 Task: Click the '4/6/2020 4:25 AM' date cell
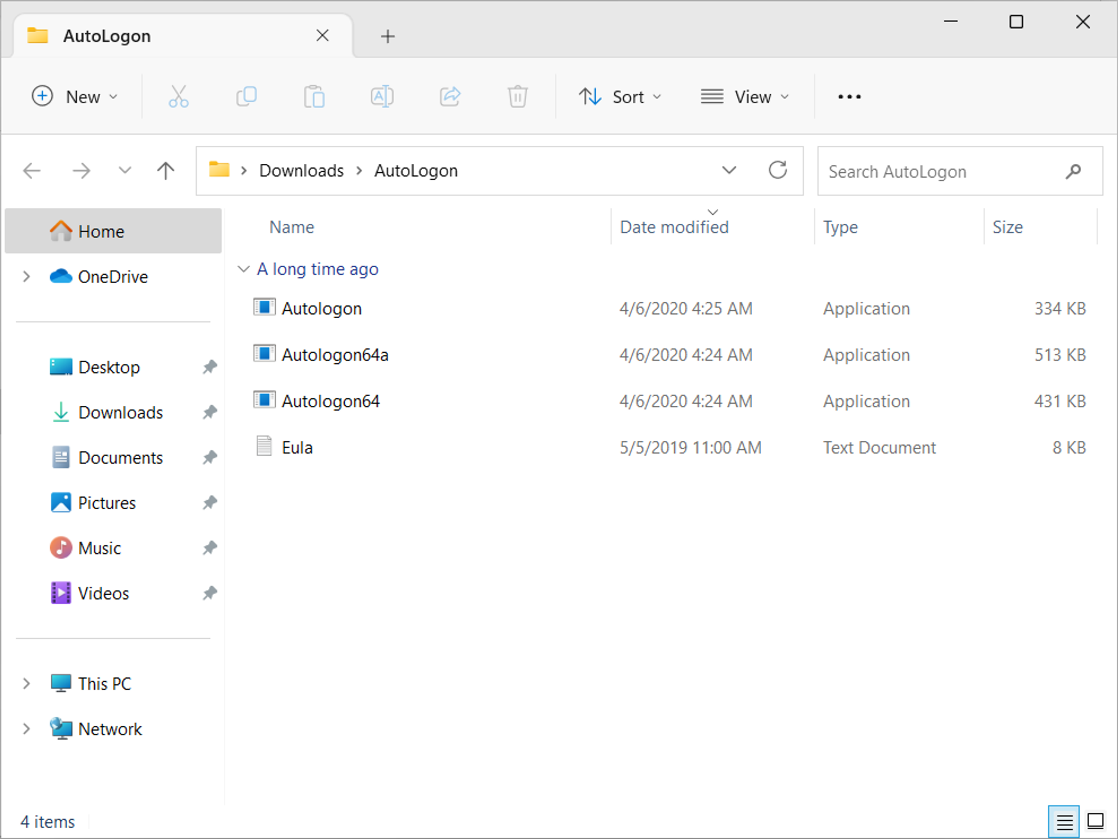pos(686,308)
